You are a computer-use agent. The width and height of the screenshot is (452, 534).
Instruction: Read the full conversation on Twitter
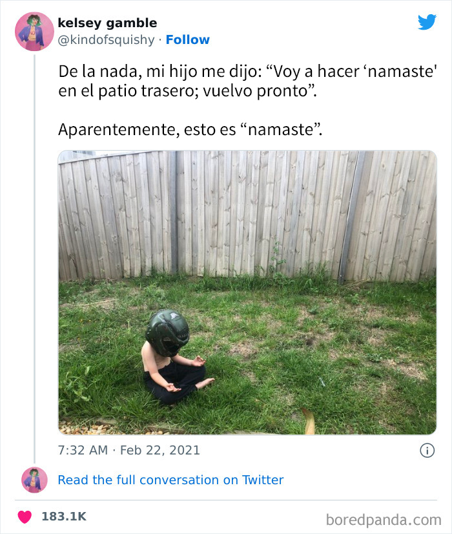[x=170, y=480]
